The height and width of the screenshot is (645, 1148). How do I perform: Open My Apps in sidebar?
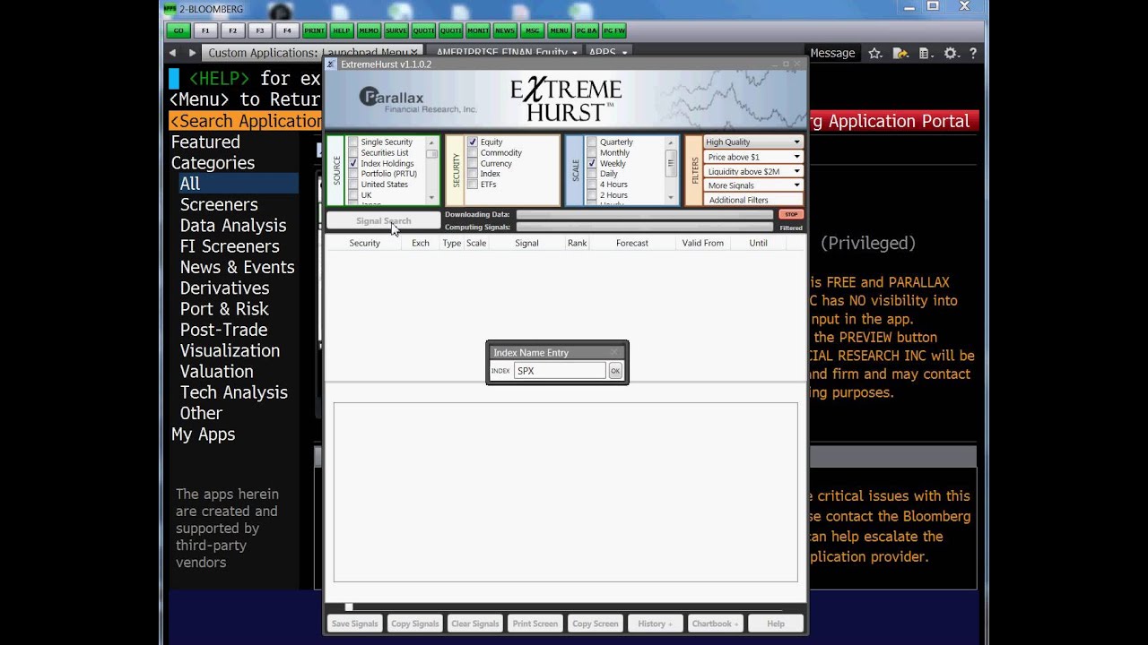click(x=203, y=434)
